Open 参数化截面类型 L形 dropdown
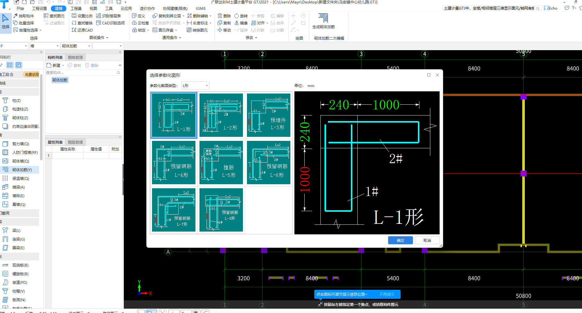This screenshot has width=582, height=313. click(x=195, y=85)
